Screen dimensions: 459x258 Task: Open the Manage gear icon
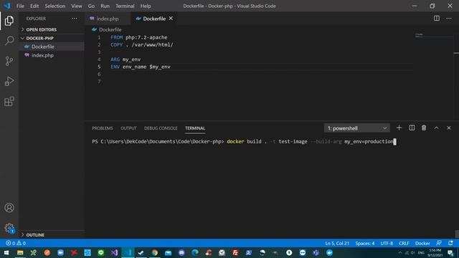pyautogui.click(x=9, y=228)
